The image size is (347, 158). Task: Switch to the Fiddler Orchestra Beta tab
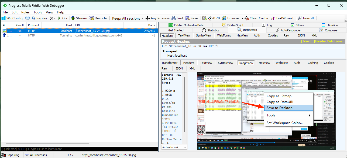click(186, 25)
